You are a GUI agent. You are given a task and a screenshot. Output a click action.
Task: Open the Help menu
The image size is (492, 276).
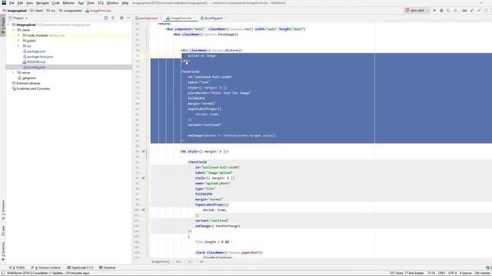coord(125,3)
